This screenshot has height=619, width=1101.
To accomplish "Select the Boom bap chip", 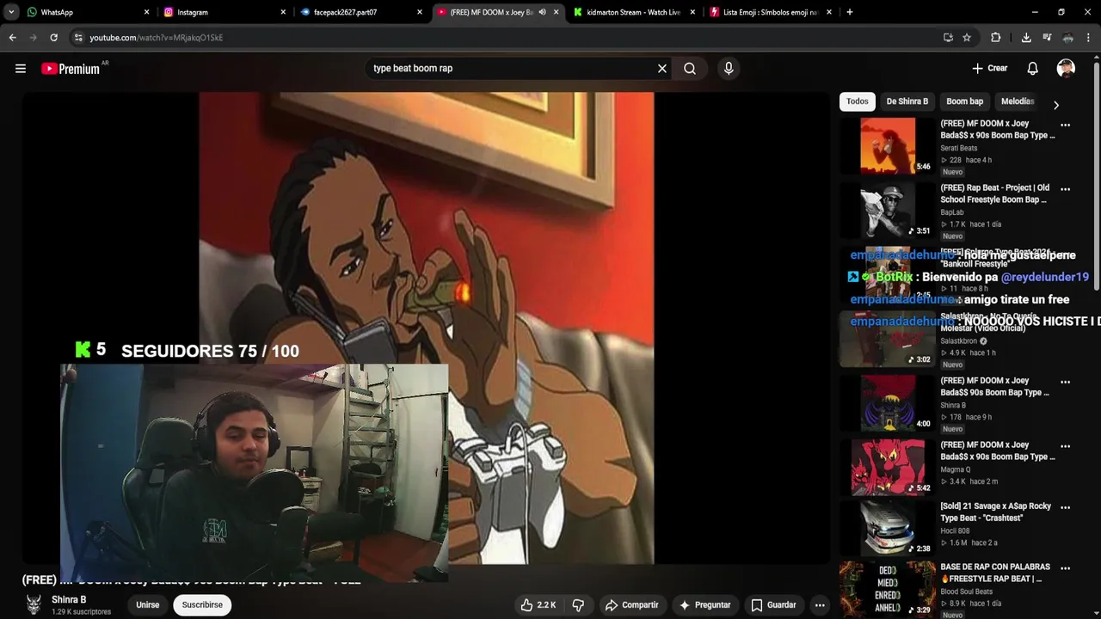I will (964, 101).
